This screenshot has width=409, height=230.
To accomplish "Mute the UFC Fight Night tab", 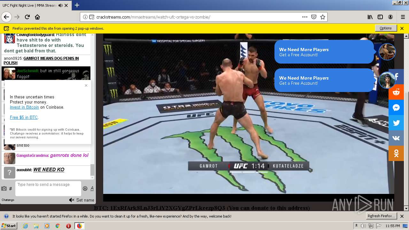I will coord(60,5).
